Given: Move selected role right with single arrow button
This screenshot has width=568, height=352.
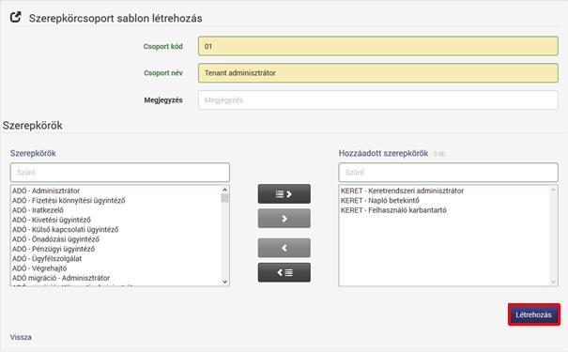Looking at the screenshot, I should (x=284, y=219).
